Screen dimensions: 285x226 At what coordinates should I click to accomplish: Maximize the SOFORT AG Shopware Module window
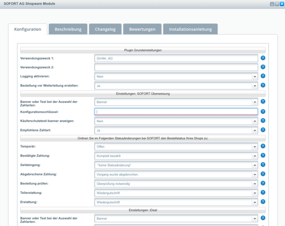click(277, 4)
